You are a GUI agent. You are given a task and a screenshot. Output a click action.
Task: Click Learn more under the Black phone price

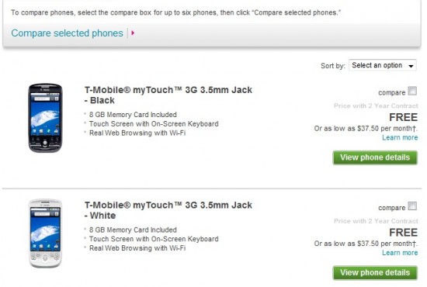400,137
